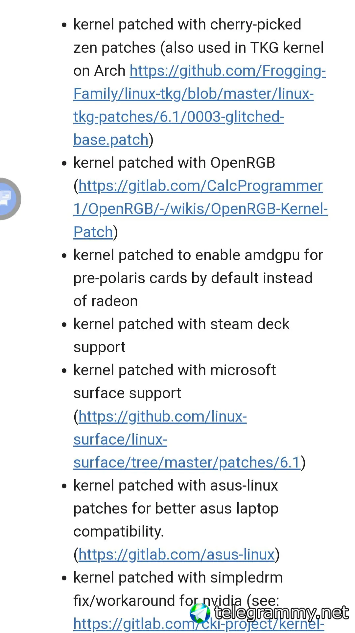Click the 'base.patch' link segment
Viewport: 355px width, 633px height.
click(111, 140)
